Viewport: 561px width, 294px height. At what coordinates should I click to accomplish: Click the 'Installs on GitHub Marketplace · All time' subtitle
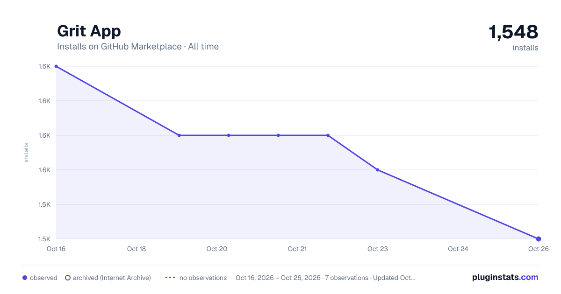138,47
